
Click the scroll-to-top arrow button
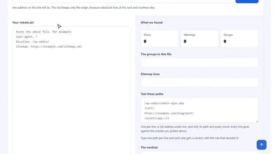click(x=261, y=145)
